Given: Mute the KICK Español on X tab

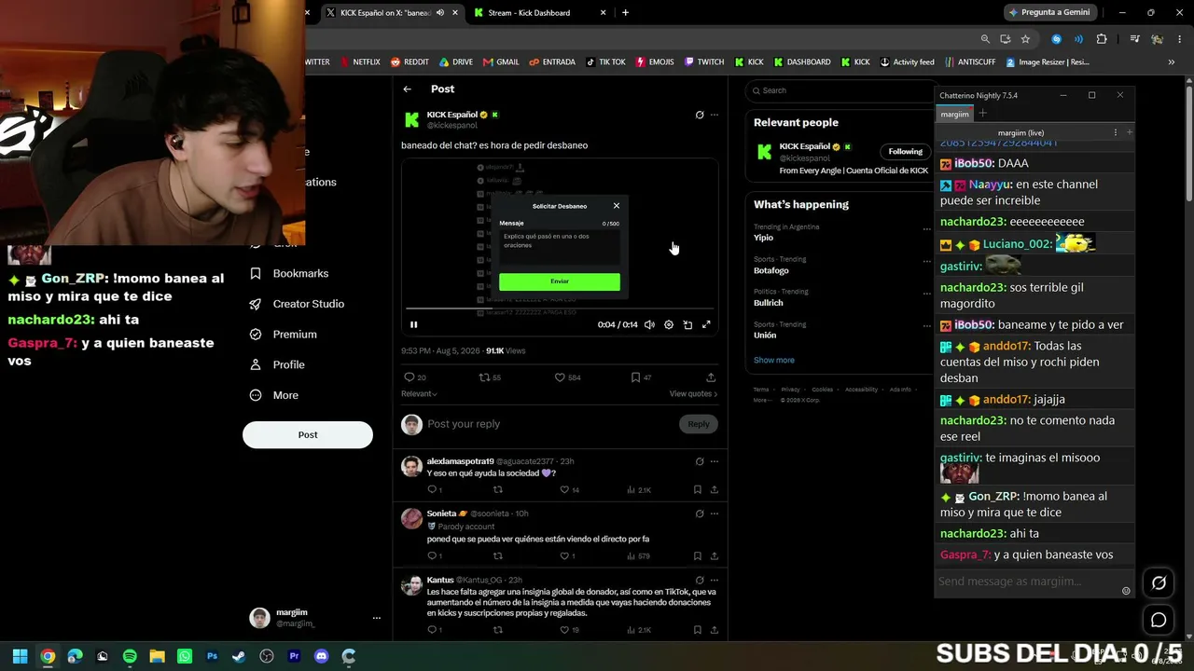Looking at the screenshot, I should point(440,13).
